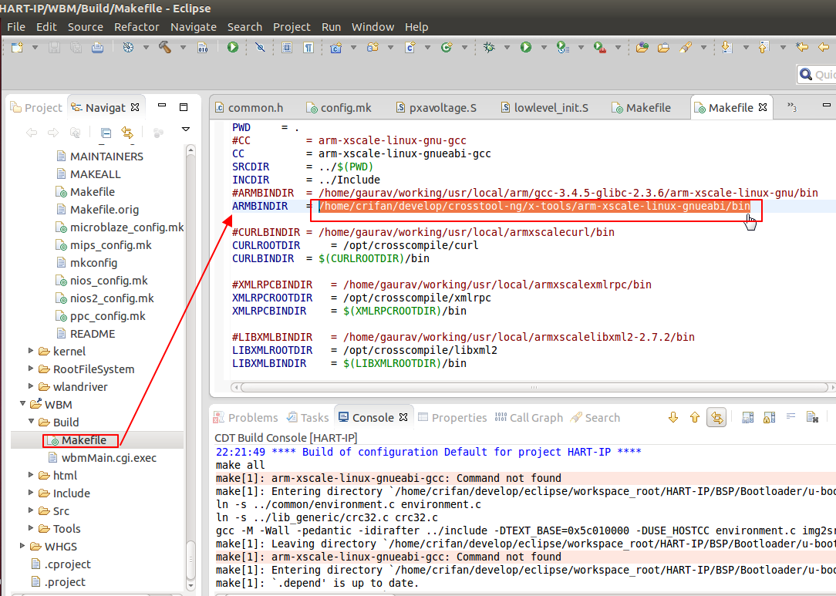Toggle Link with Editor in Navigator
This screenshot has width=836, height=596.
tap(127, 133)
